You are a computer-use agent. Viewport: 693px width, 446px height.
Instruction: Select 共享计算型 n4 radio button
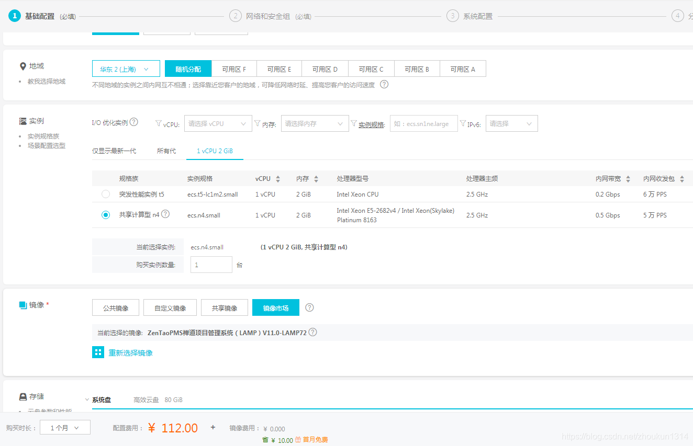coord(106,215)
